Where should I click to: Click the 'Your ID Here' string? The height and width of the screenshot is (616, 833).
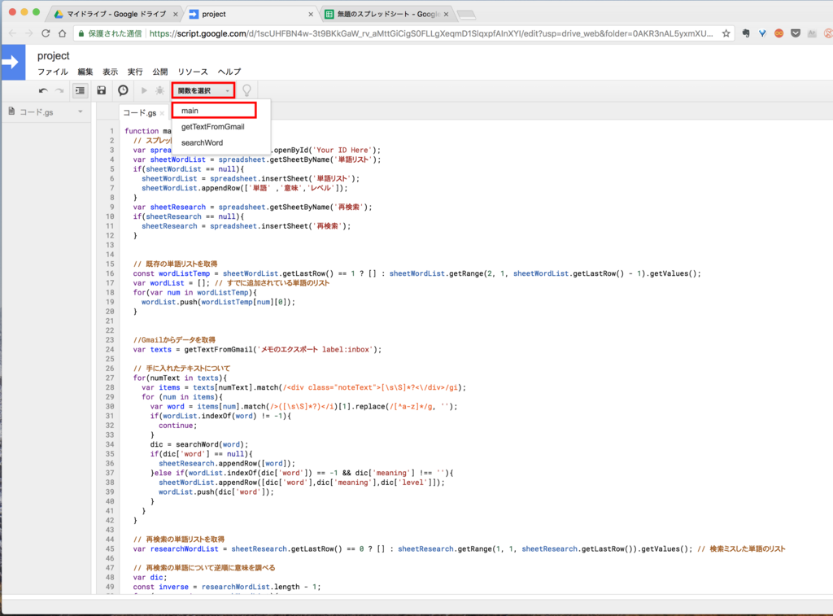(x=341, y=150)
